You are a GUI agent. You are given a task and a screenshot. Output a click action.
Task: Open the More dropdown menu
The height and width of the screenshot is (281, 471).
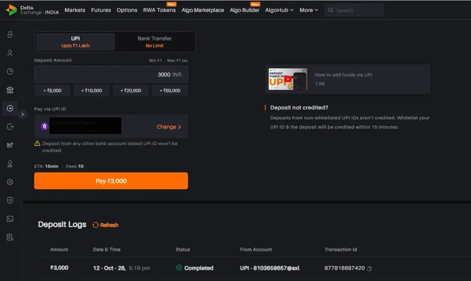[x=309, y=10]
